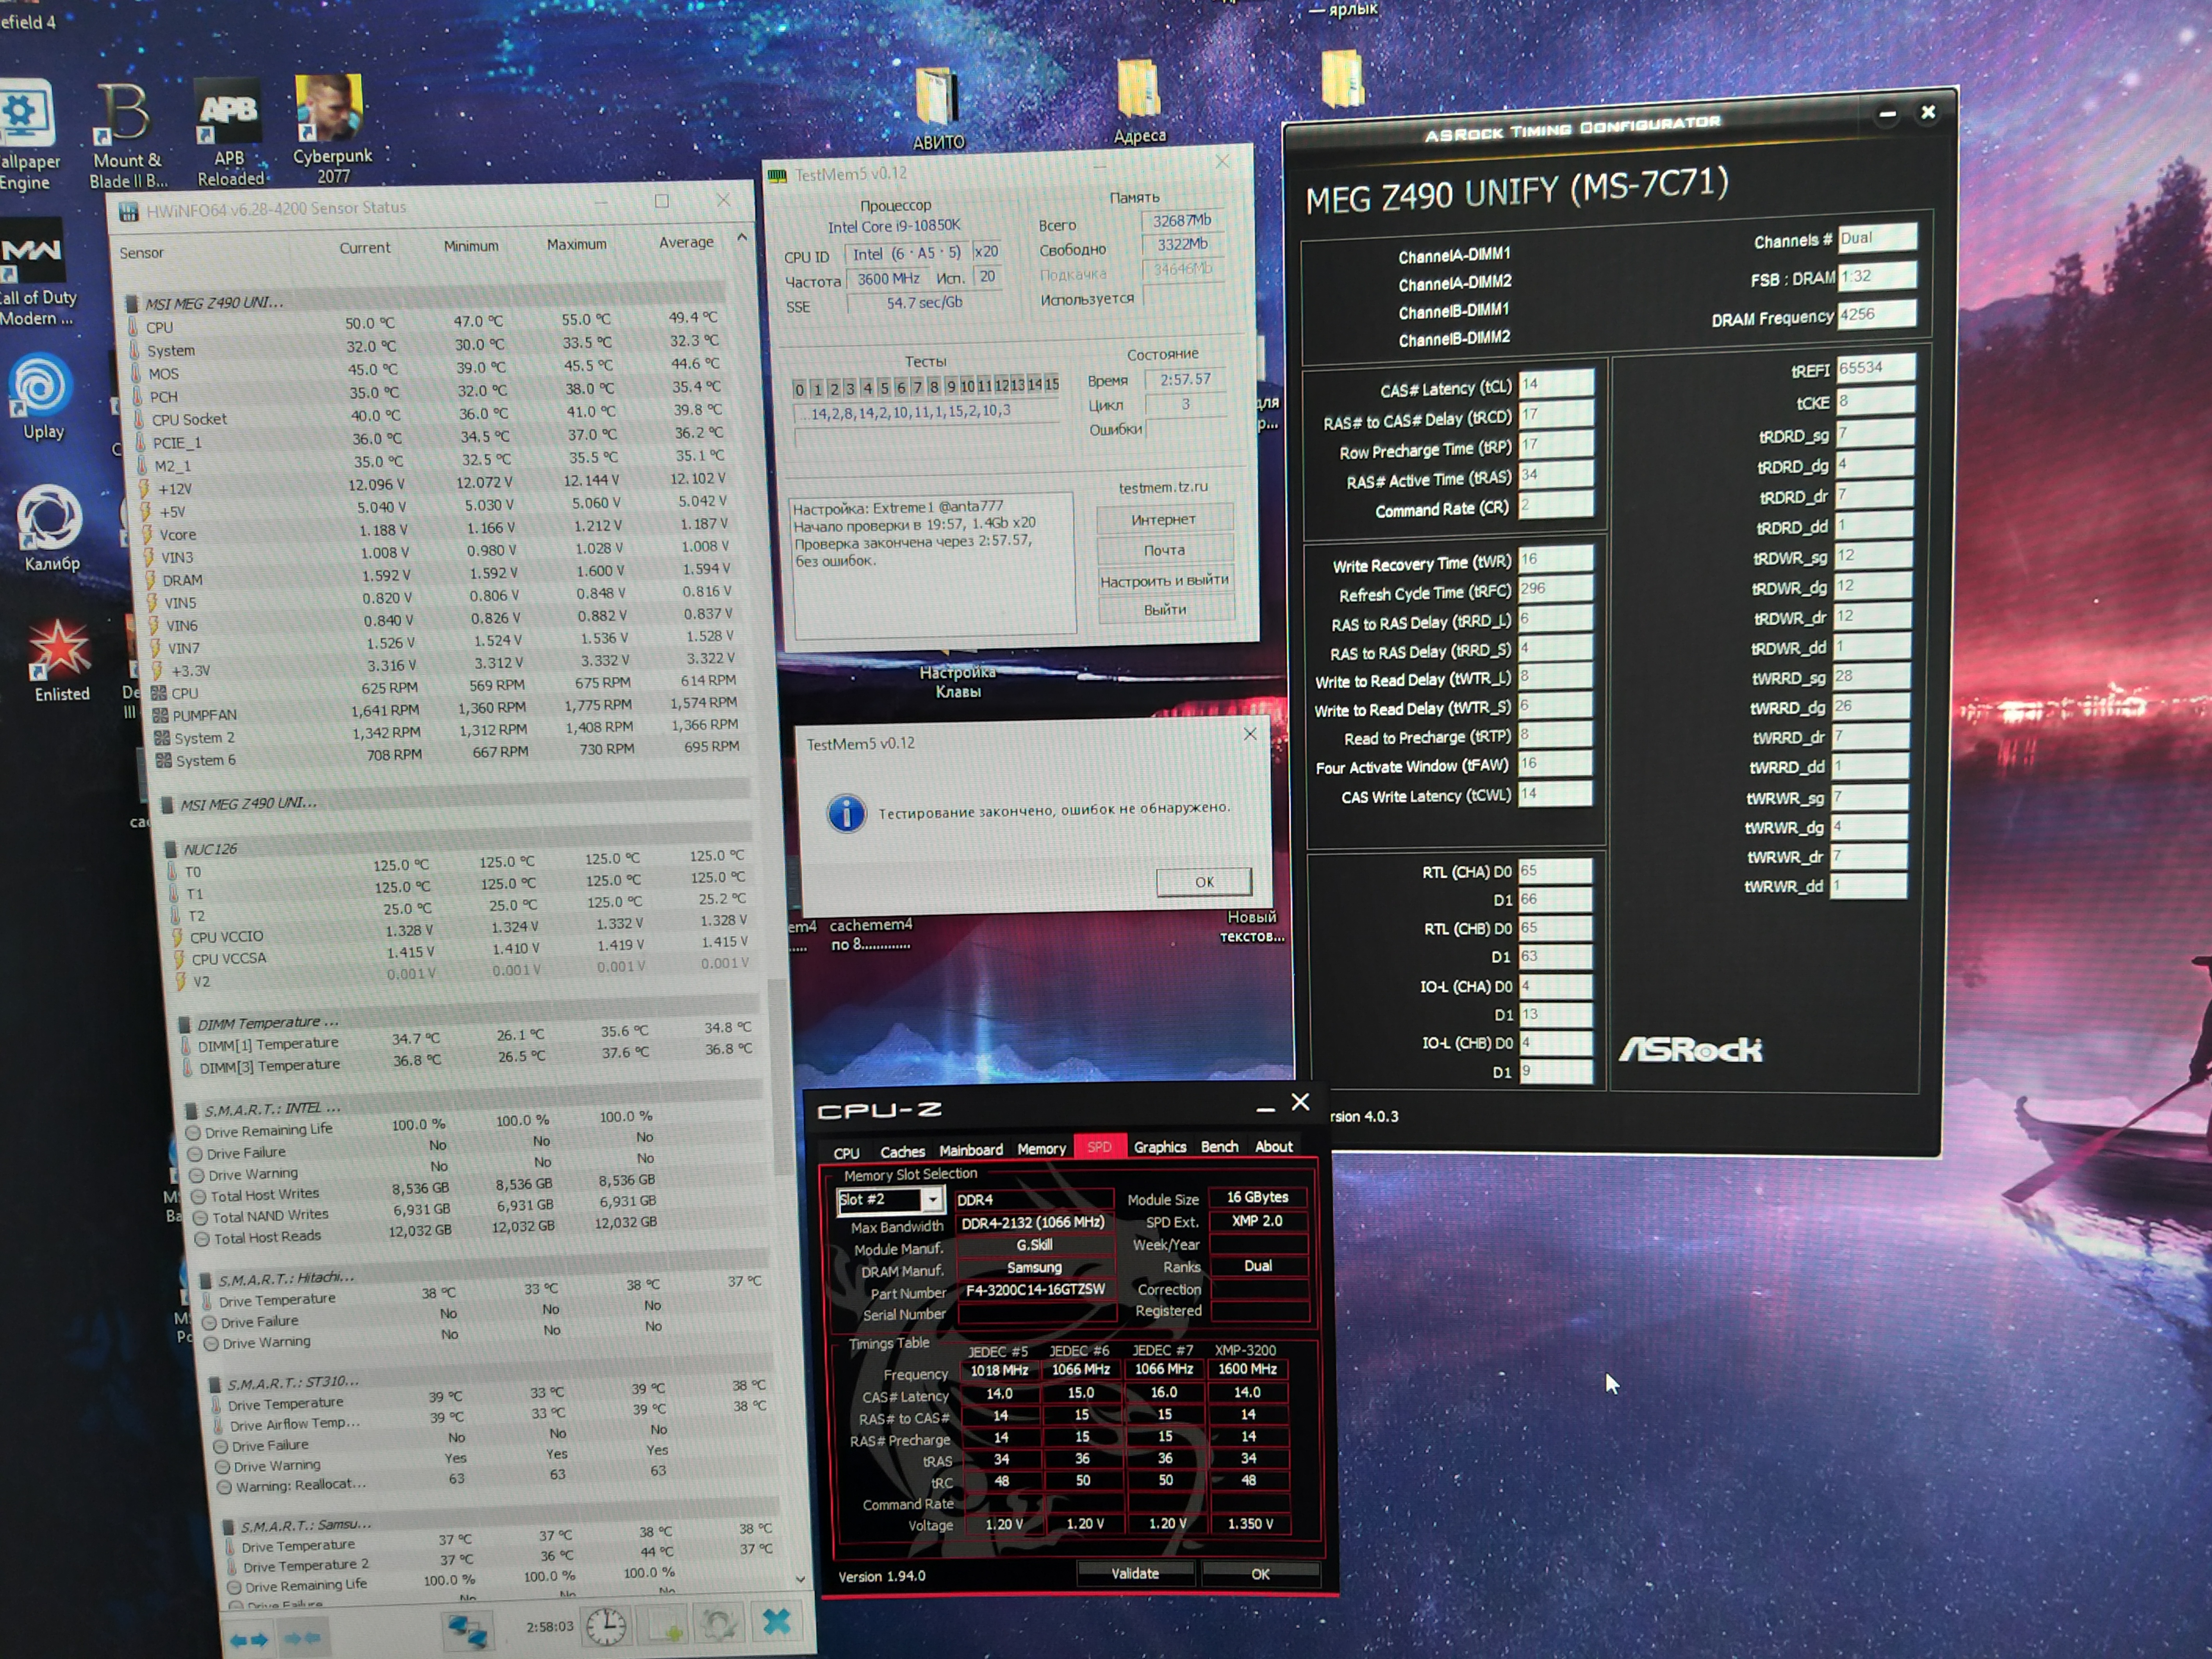Open HWiNFO remote network monitors icon
This screenshot has width=2212, height=1659.
[x=467, y=1631]
